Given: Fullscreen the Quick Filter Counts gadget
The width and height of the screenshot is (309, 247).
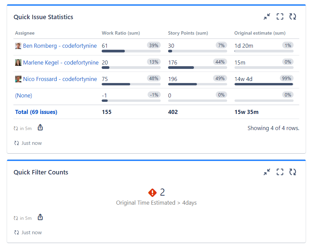Looking at the screenshot, I should pyautogui.click(x=280, y=172).
